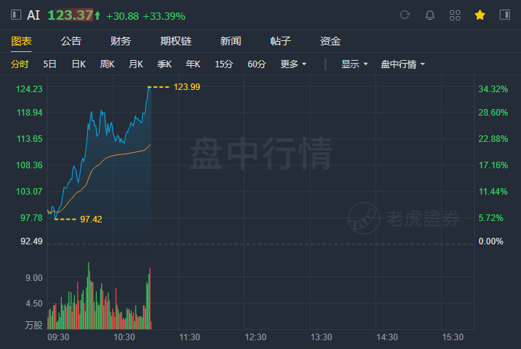The image size is (521, 349).
Task: Choose the 15分 minute interval
Action: click(223, 64)
